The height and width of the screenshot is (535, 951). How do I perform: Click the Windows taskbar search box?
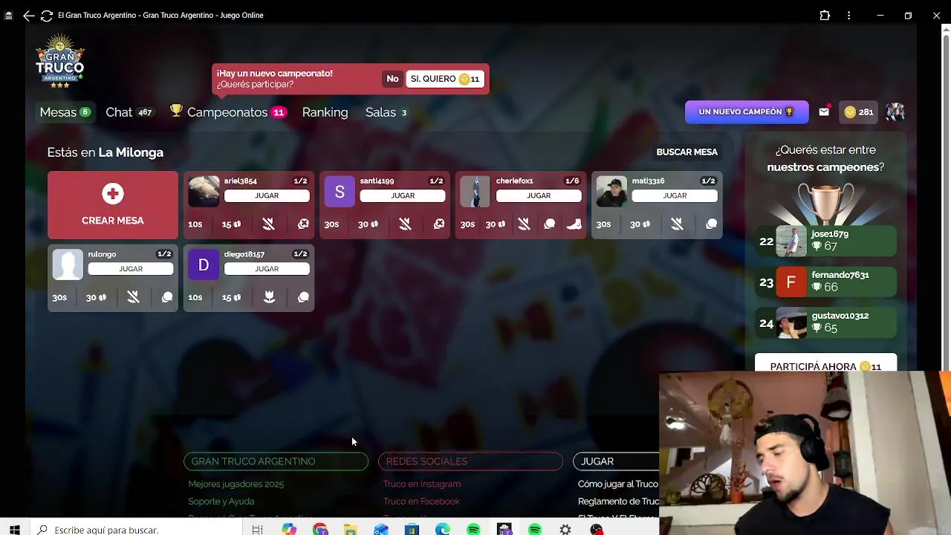(137, 530)
